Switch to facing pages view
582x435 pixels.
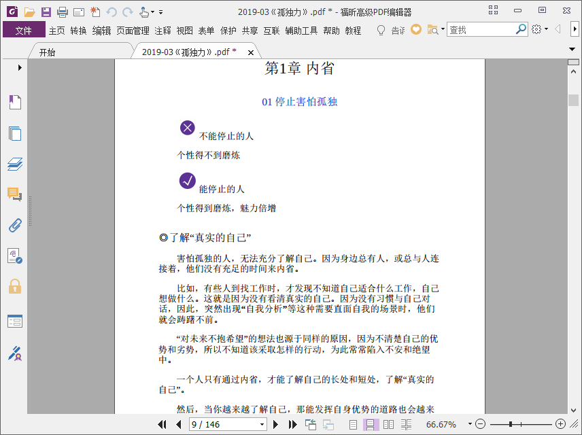[388, 424]
